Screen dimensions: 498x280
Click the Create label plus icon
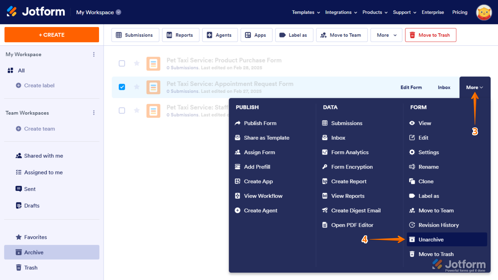click(18, 86)
